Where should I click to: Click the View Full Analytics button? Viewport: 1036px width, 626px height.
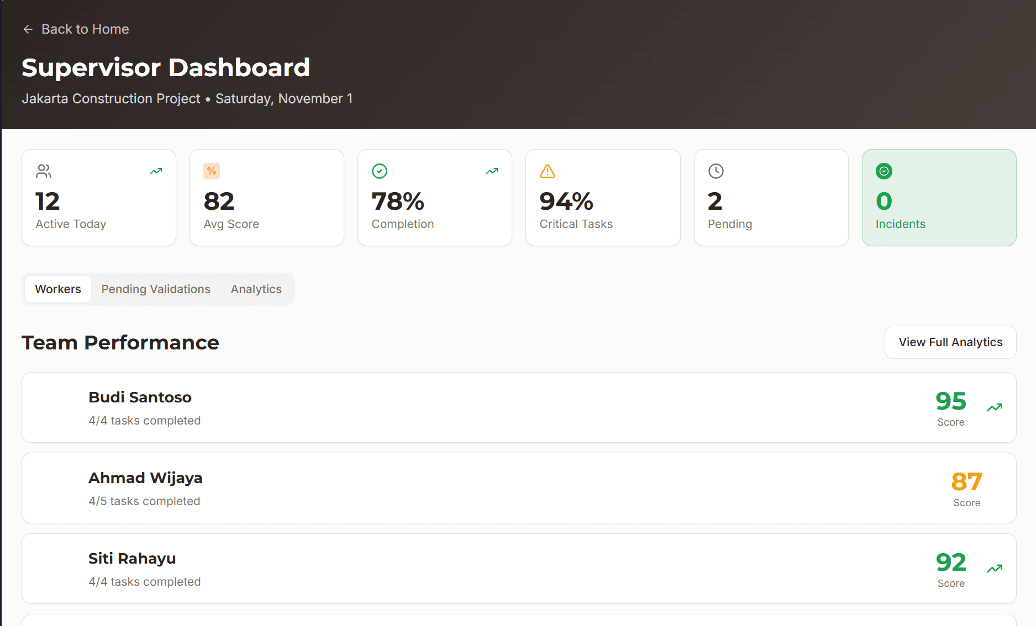(x=950, y=342)
